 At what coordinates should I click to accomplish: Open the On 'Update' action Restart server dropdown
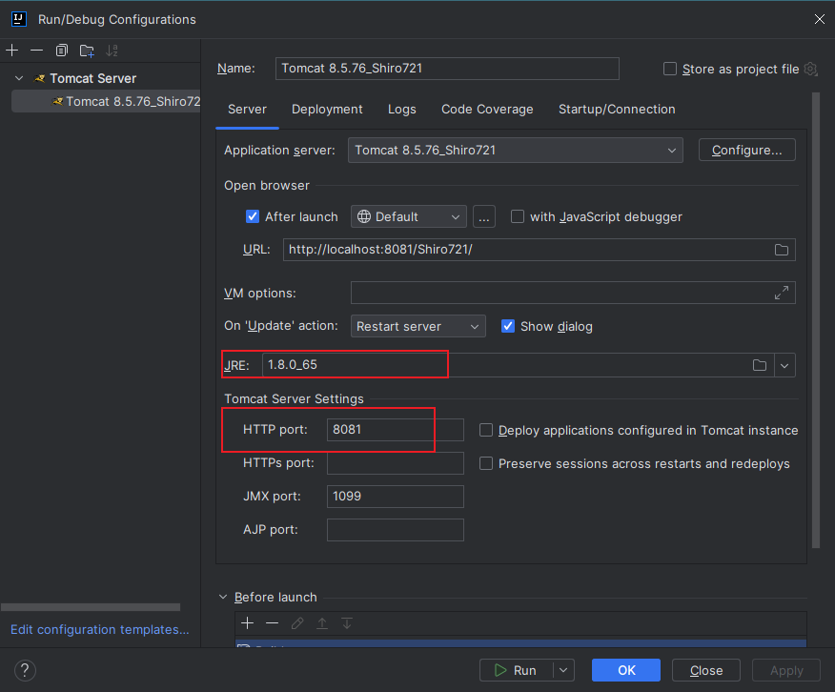pyautogui.click(x=418, y=326)
